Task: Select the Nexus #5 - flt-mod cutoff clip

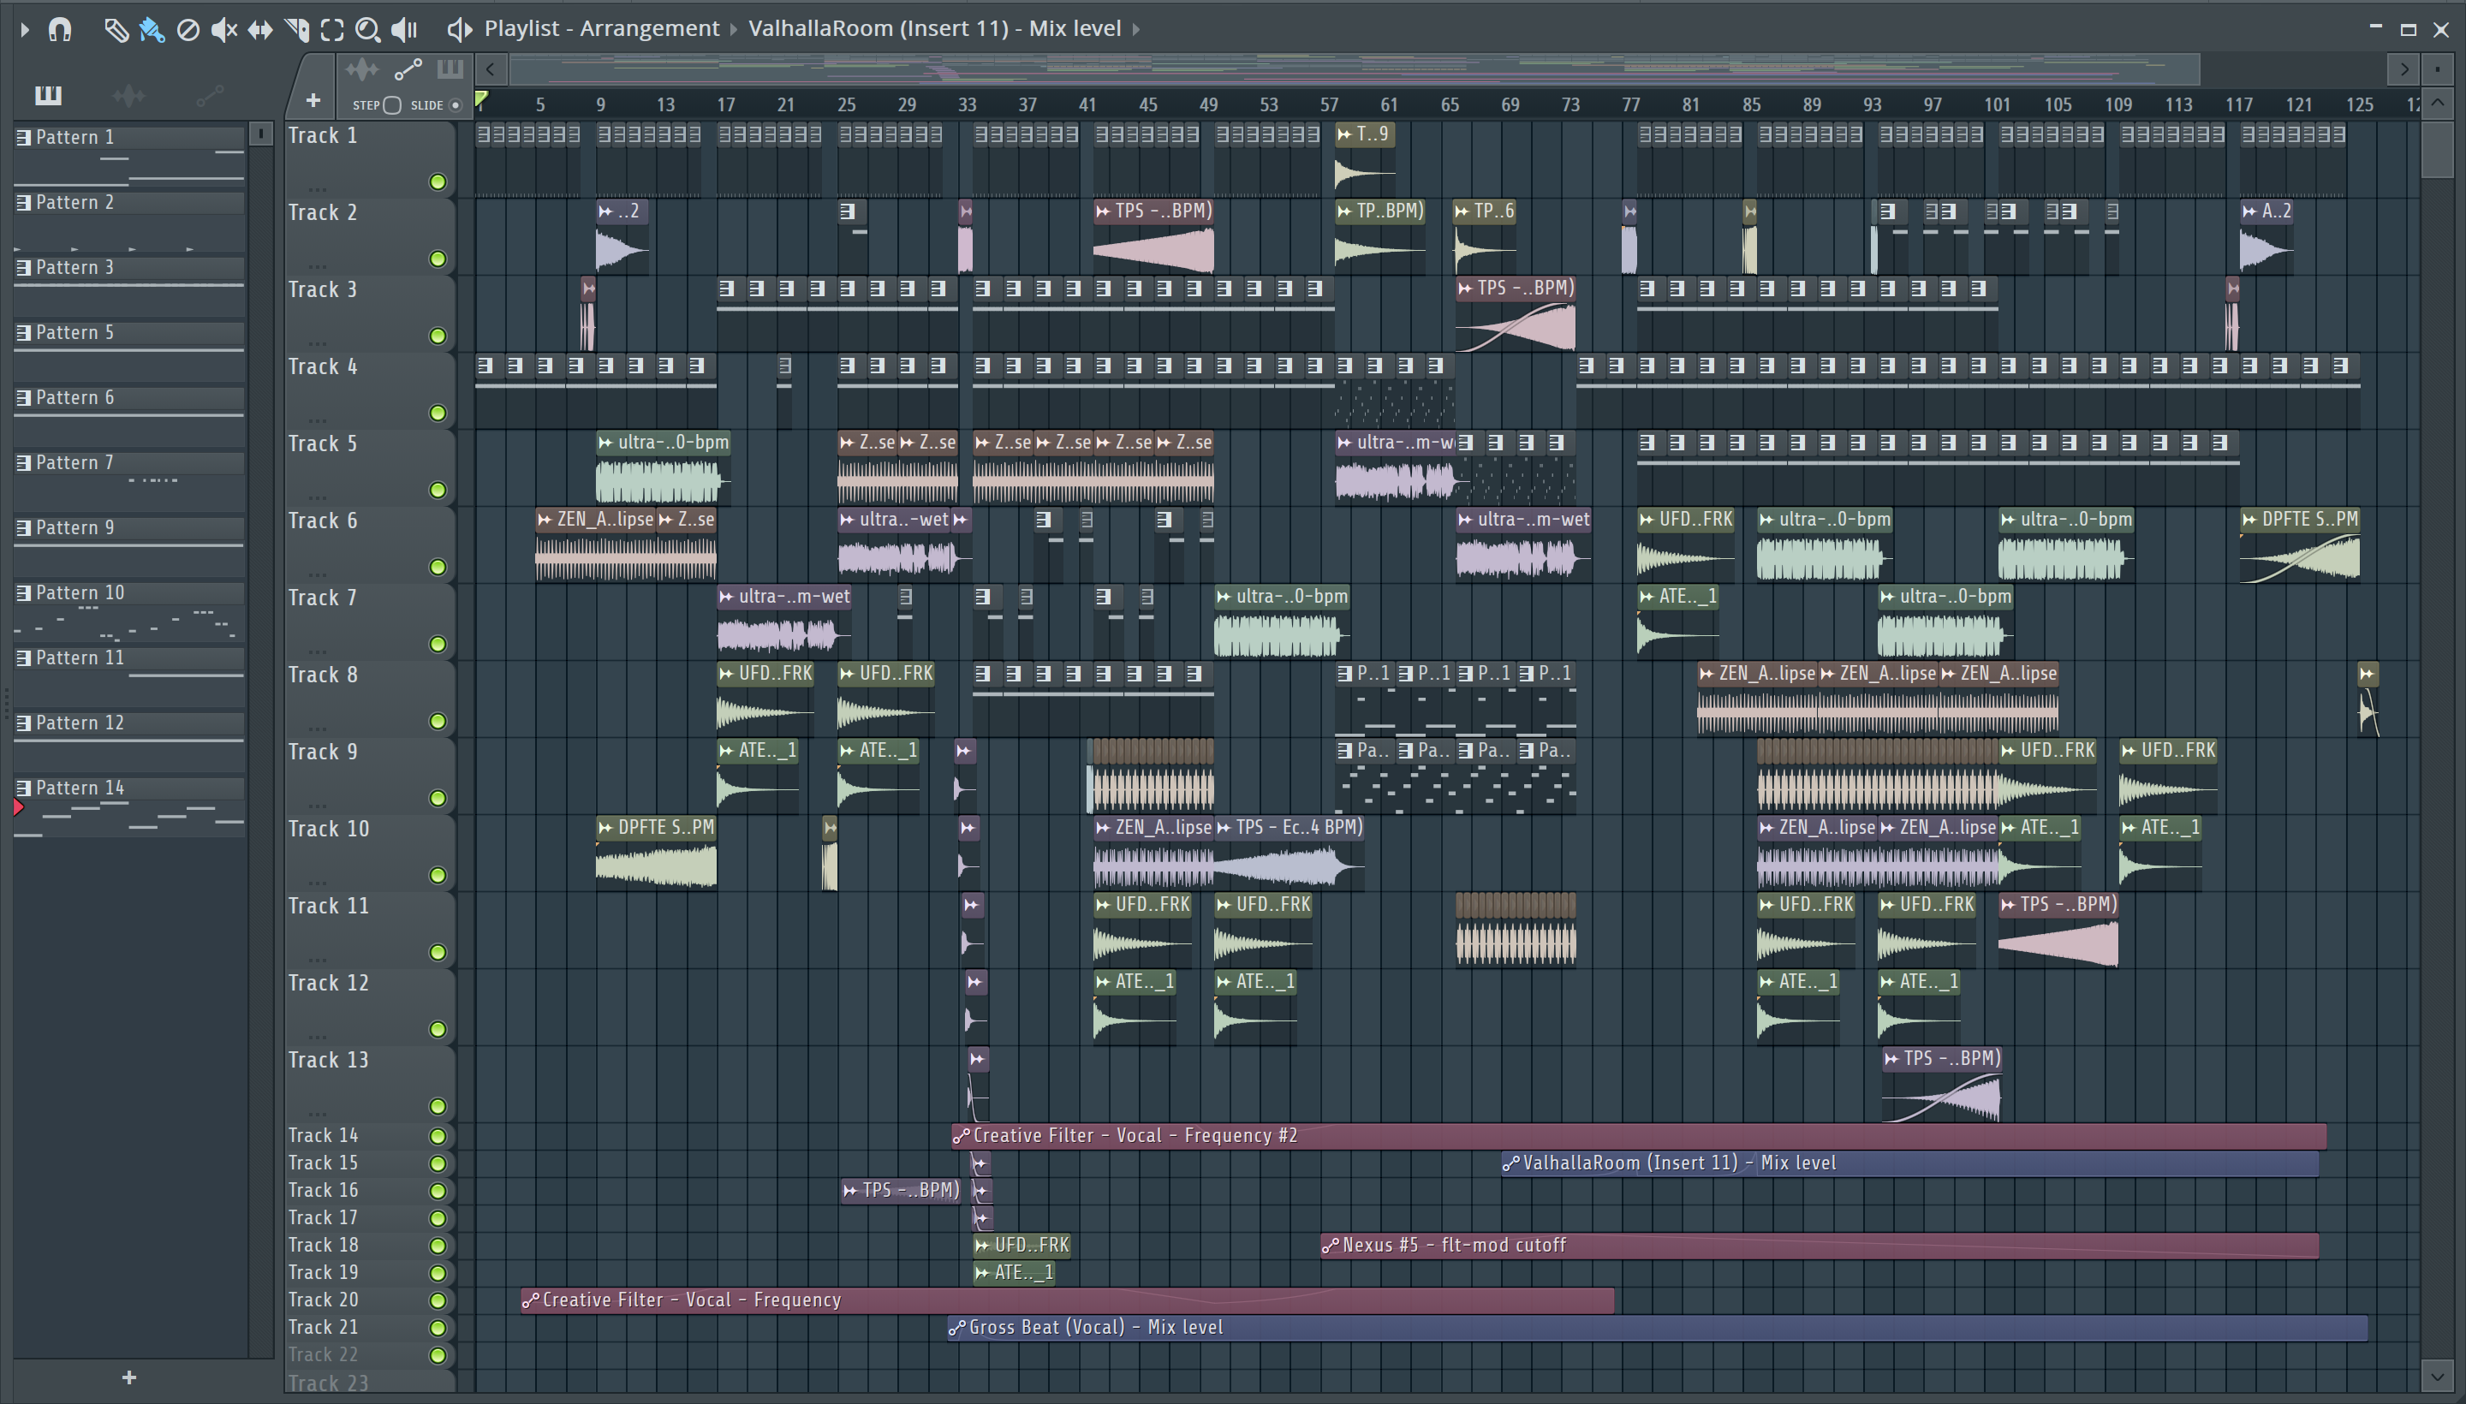Action: 1819,1246
